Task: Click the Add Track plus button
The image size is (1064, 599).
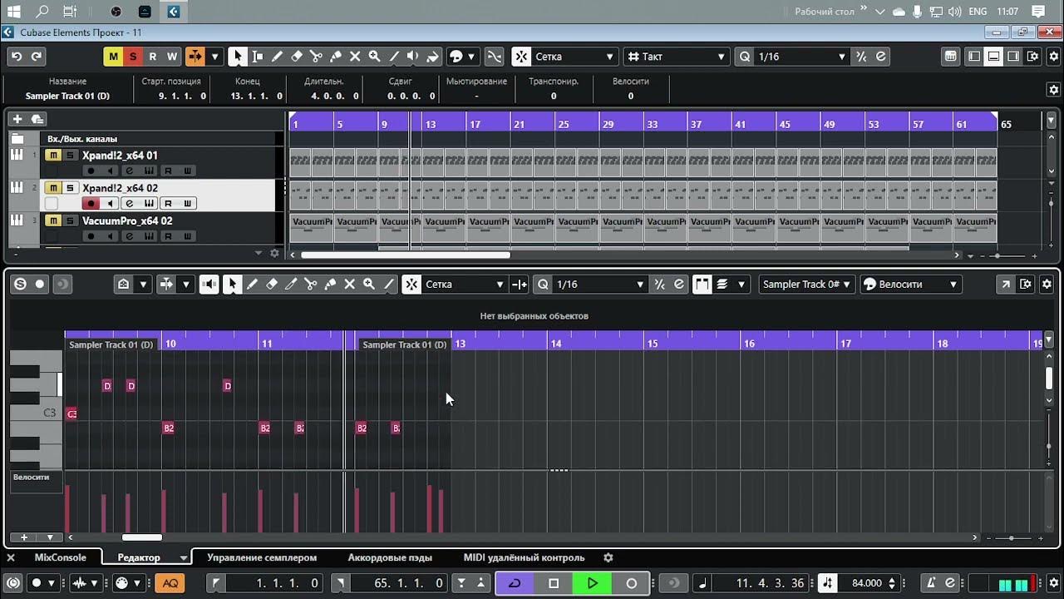Action: [17, 119]
